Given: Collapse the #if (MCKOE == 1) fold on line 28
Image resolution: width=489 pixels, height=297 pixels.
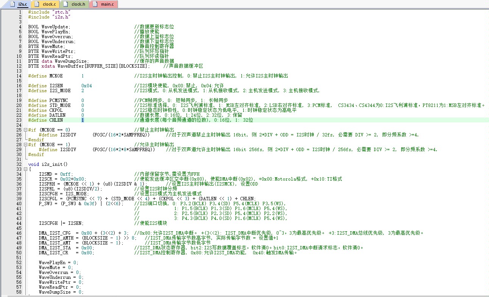Looking at the screenshot, I should click(25, 144).
